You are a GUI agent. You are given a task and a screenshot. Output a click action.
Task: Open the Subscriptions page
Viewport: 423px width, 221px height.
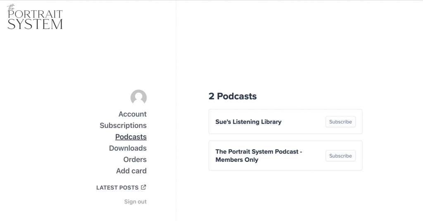(123, 125)
